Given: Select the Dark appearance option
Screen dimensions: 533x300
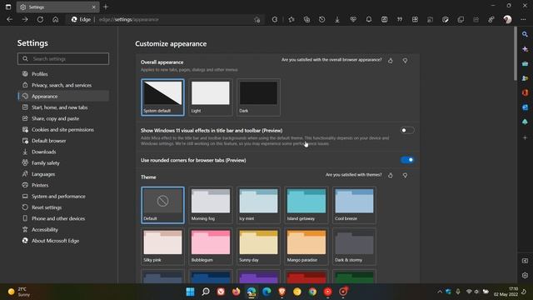Looking at the screenshot, I should coord(259,97).
